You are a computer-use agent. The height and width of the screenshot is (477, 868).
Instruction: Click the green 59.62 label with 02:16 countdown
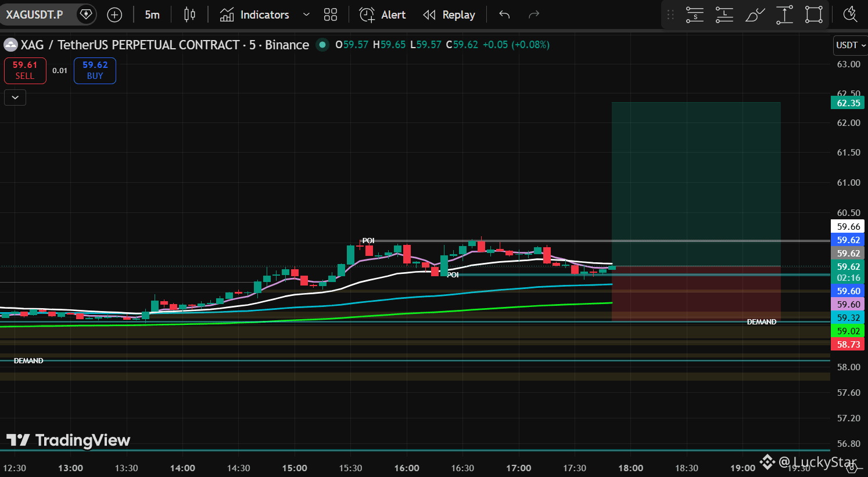point(848,272)
